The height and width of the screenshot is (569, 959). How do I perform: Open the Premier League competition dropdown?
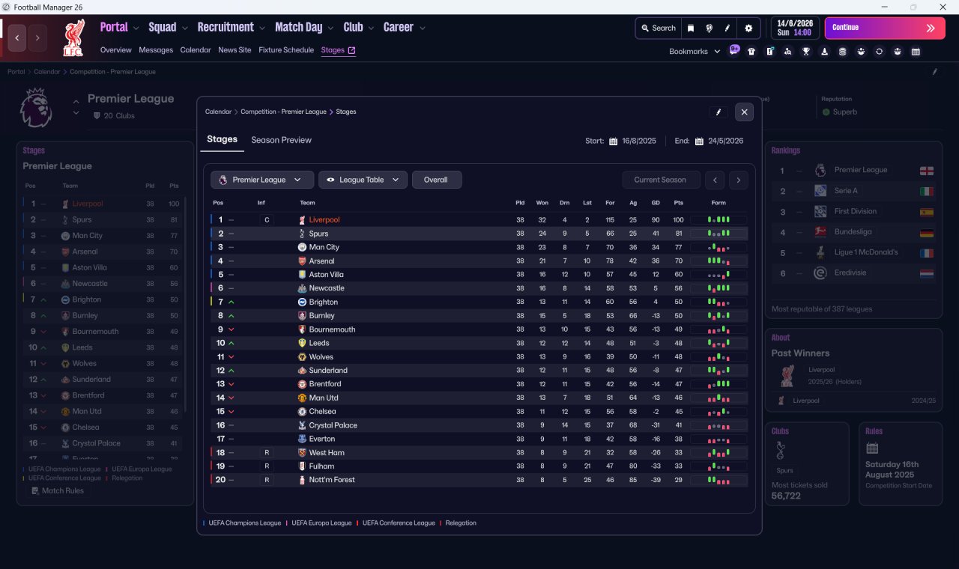(262, 180)
